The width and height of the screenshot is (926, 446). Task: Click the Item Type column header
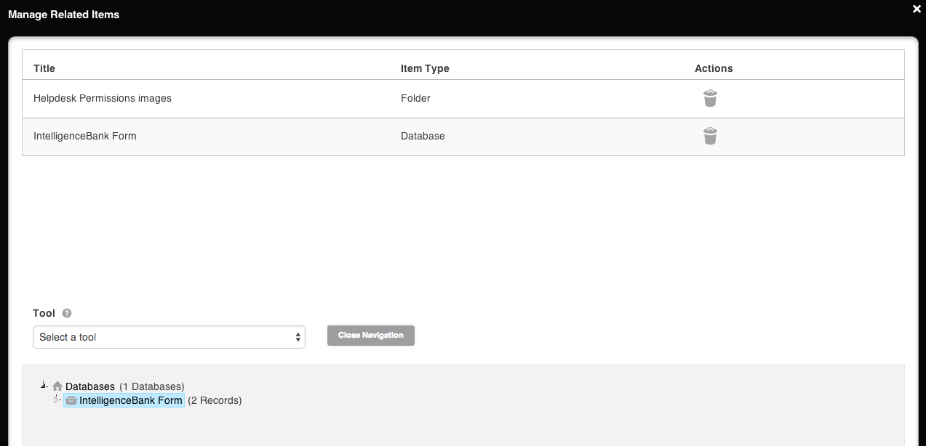point(425,68)
